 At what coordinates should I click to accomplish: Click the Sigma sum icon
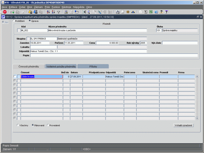pyautogui.click(x=146, y=12)
